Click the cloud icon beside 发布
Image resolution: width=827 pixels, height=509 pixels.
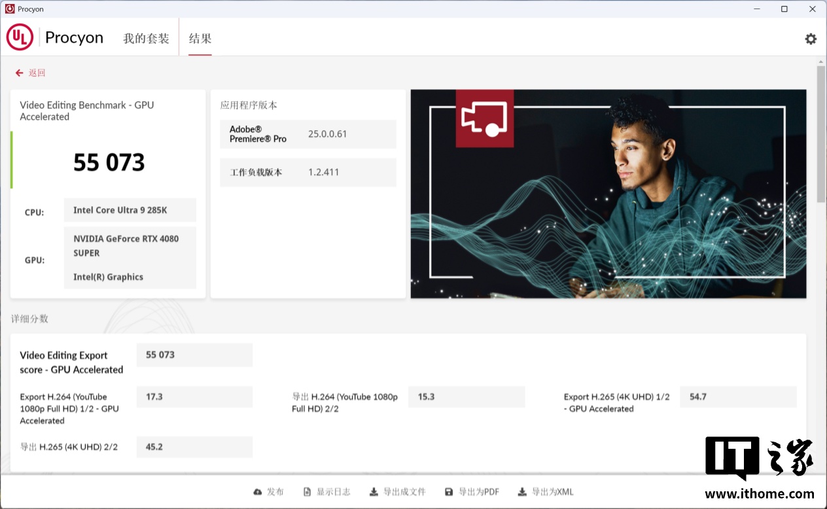tap(258, 492)
